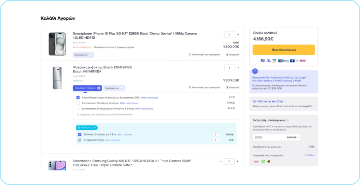Screen dimensions: 360x185
Task: Click the iPhone 15 Plus quantity field
Action: click(230, 35)
